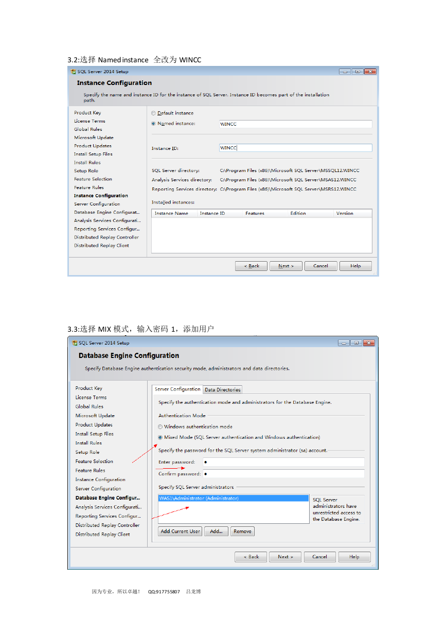Image resolution: width=447 pixels, height=633 pixels.
Task: Click "Cancel" on the Database Engine Configuration page
Action: pyautogui.click(x=319, y=557)
